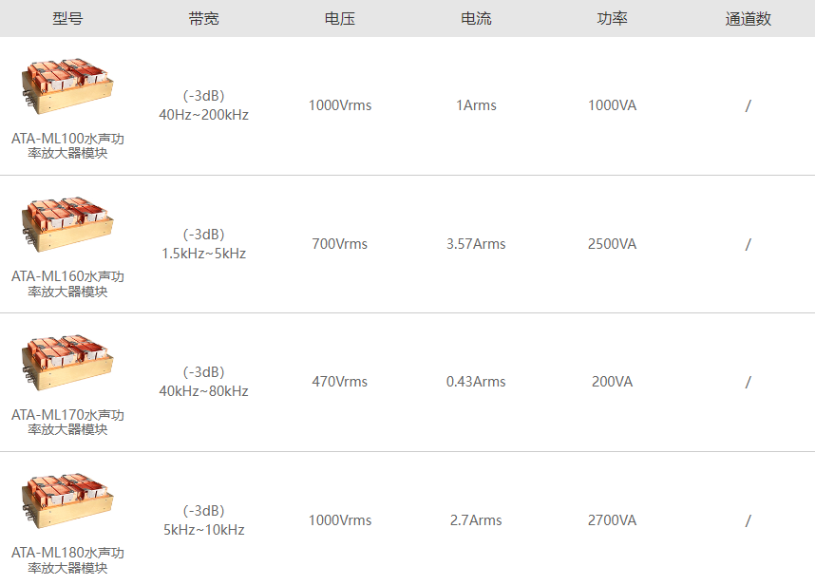Click the ATA-ML160 product image

[x=67, y=224]
